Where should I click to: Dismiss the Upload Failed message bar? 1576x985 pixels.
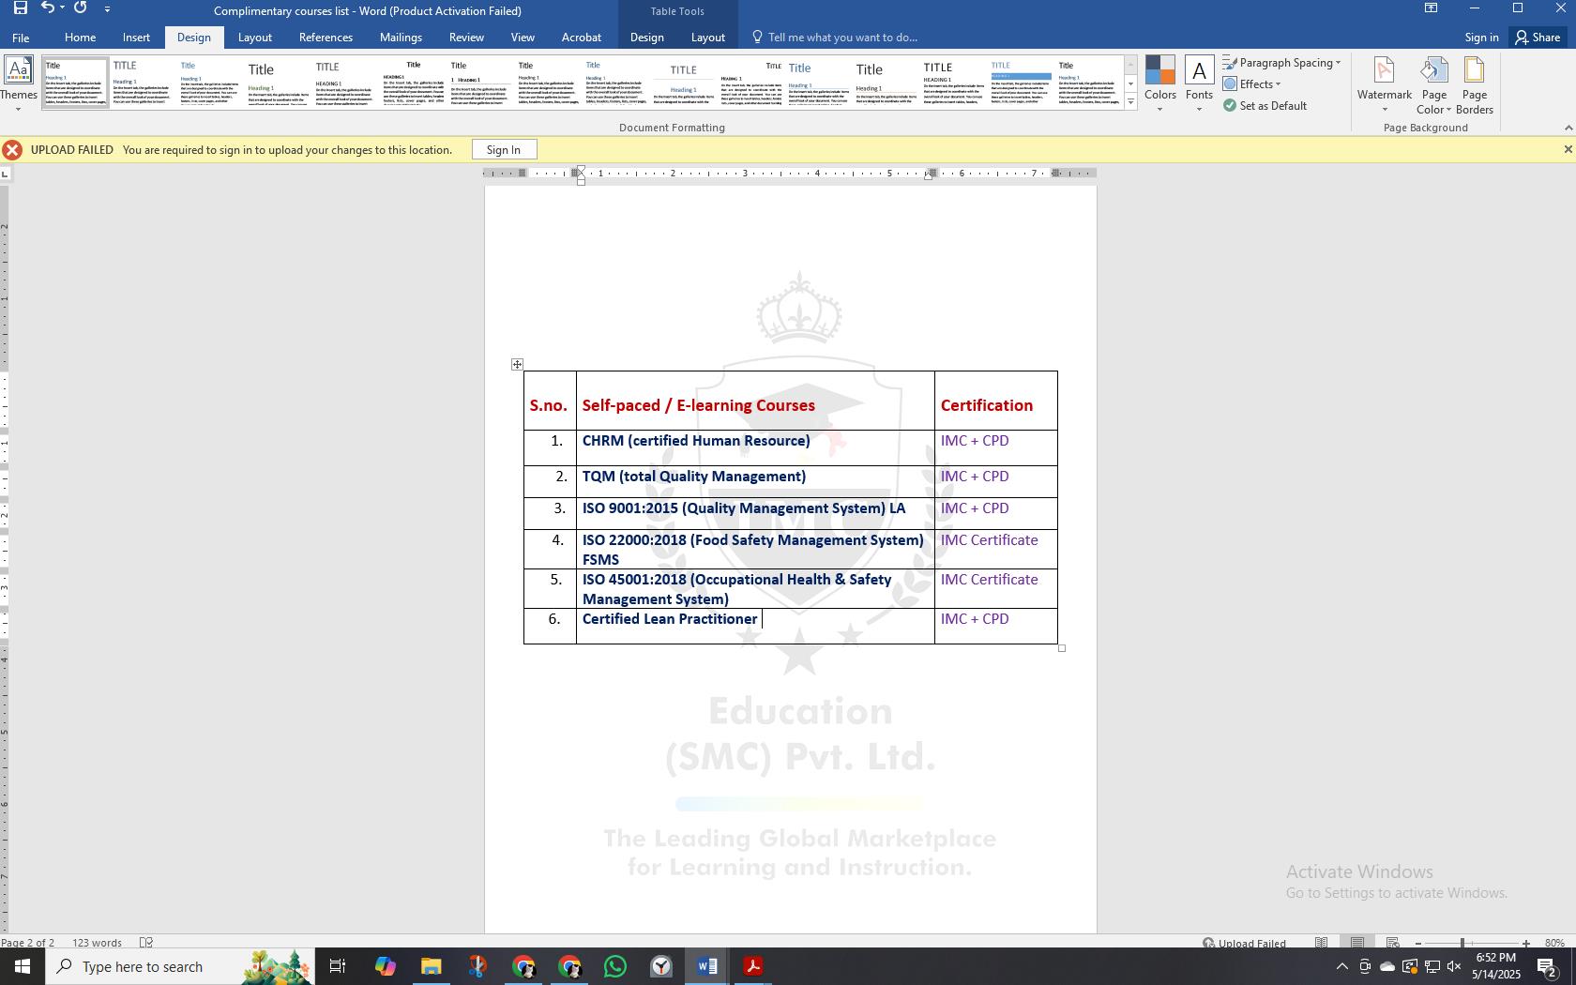tap(1567, 150)
